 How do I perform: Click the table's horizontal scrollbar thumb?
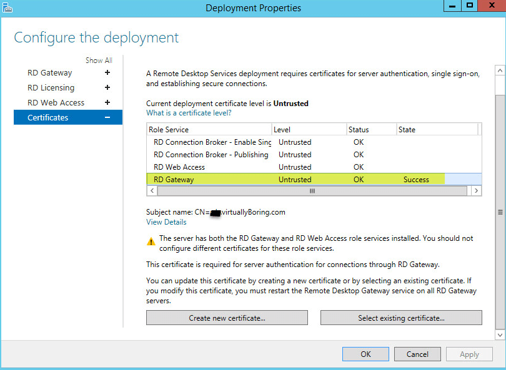tap(312, 191)
